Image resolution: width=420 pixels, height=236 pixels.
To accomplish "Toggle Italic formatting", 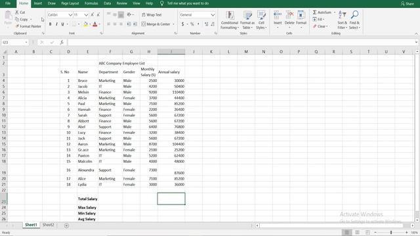I will pos(56,24).
